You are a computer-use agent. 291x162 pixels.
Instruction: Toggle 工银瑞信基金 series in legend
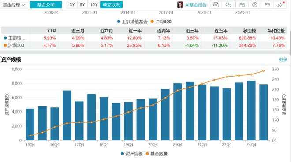(x=132, y=22)
